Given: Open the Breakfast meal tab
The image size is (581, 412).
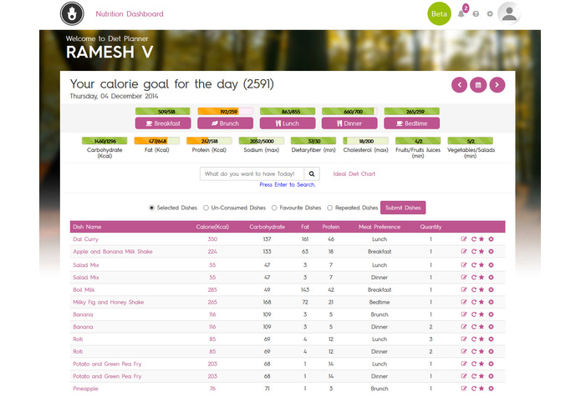Looking at the screenshot, I should click(163, 123).
